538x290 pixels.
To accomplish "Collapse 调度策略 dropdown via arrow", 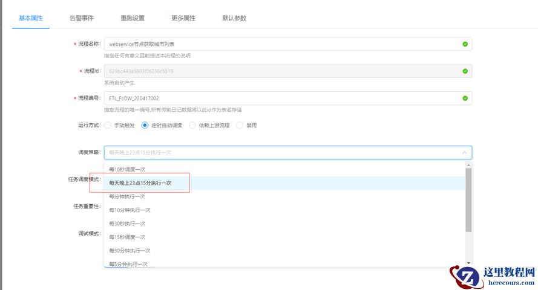I will (x=464, y=153).
